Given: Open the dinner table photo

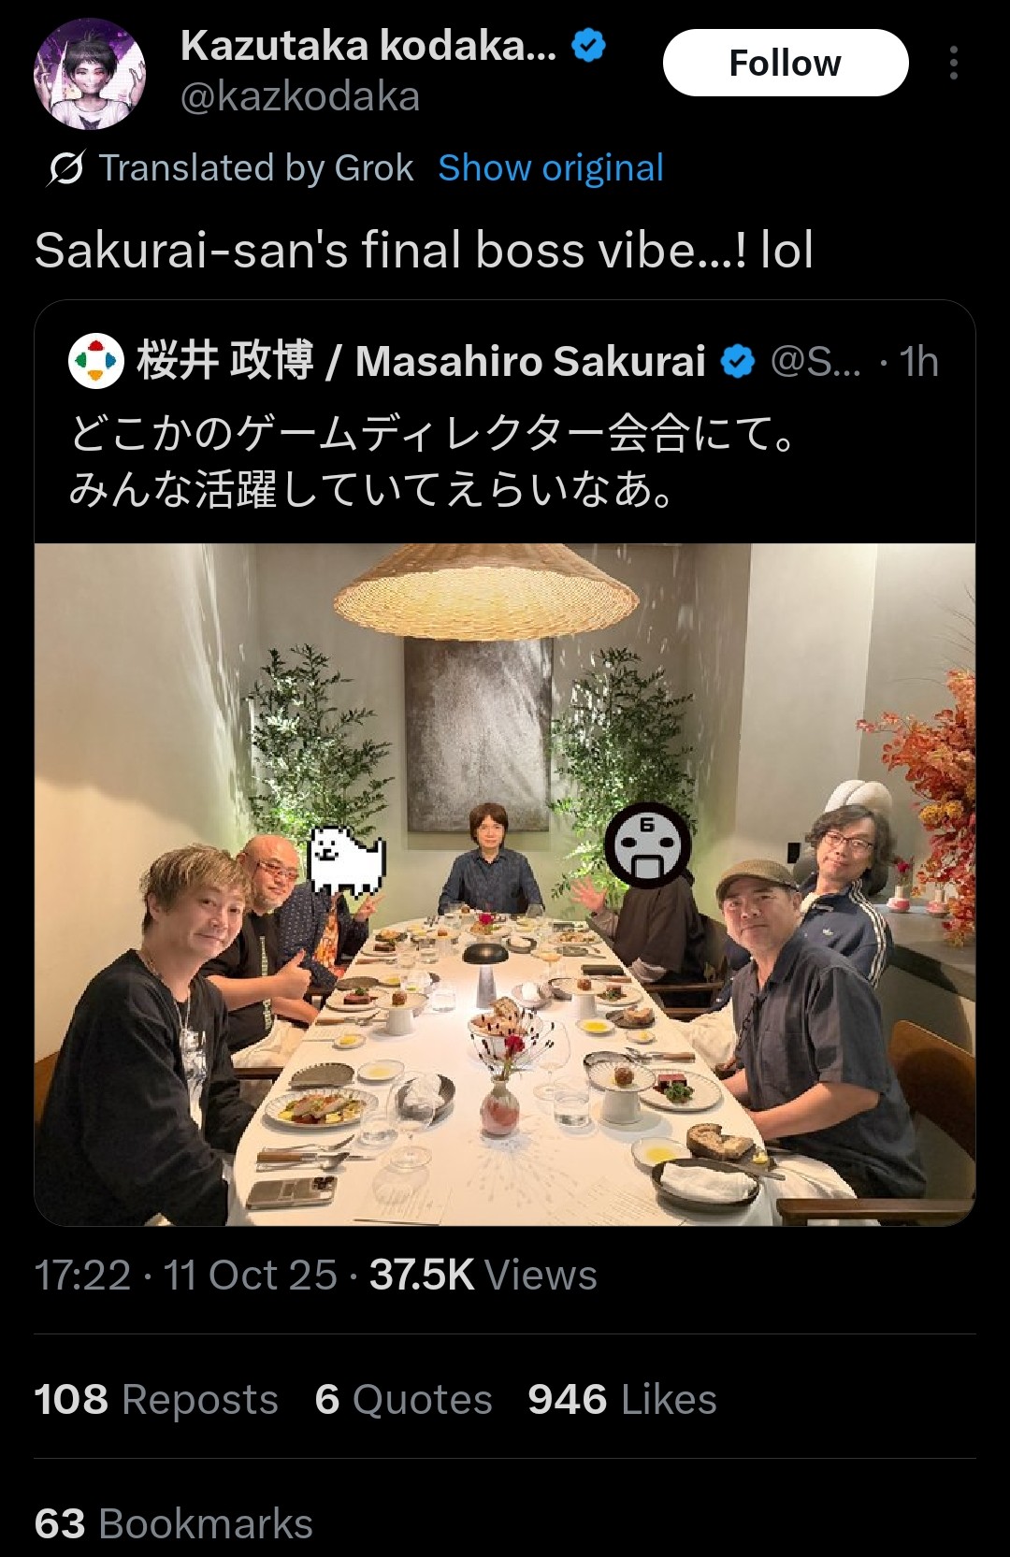Looking at the screenshot, I should (505, 884).
